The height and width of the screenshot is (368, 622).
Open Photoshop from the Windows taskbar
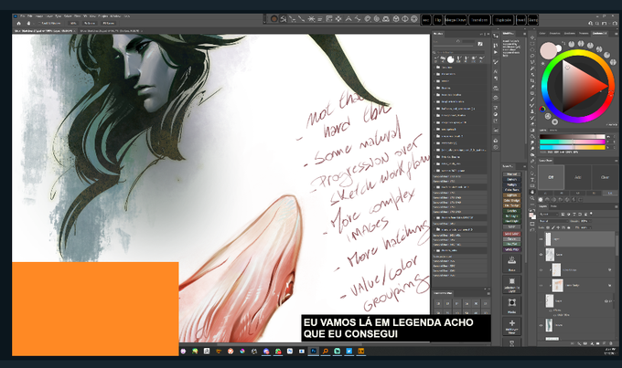point(314,351)
